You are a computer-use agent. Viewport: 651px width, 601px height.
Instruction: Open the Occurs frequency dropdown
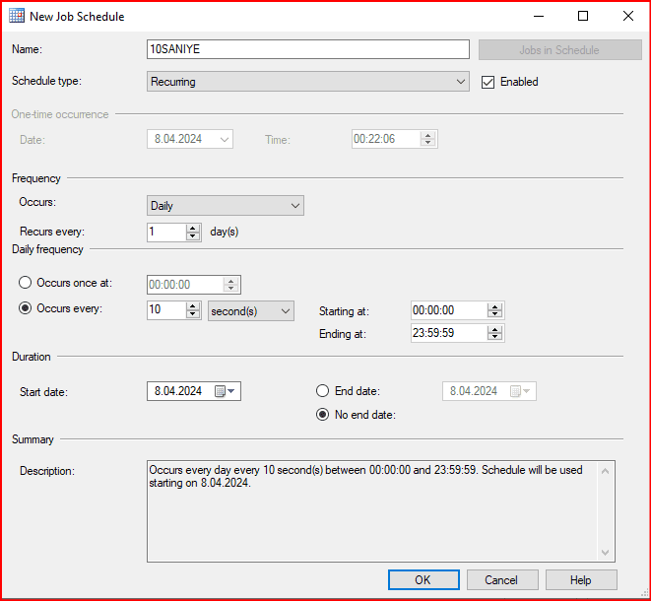[x=295, y=206]
